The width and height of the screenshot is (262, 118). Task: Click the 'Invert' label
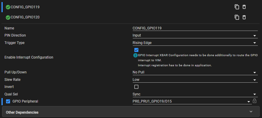click(9, 87)
